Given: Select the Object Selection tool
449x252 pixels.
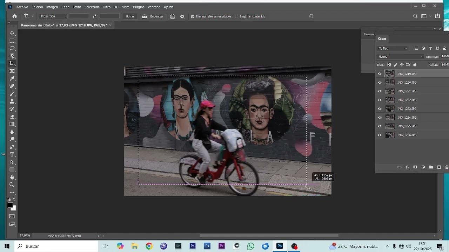Looking at the screenshot, I should coord(12,56).
